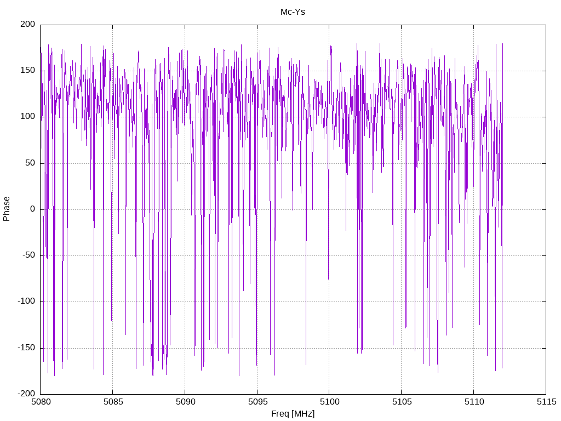Screen dimensions: 561x421
Task: Click the x-axis tick value 5105
Action: pyautogui.click(x=402, y=402)
